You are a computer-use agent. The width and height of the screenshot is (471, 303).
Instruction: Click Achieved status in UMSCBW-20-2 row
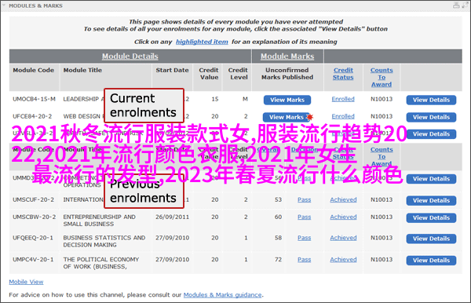[343, 217]
